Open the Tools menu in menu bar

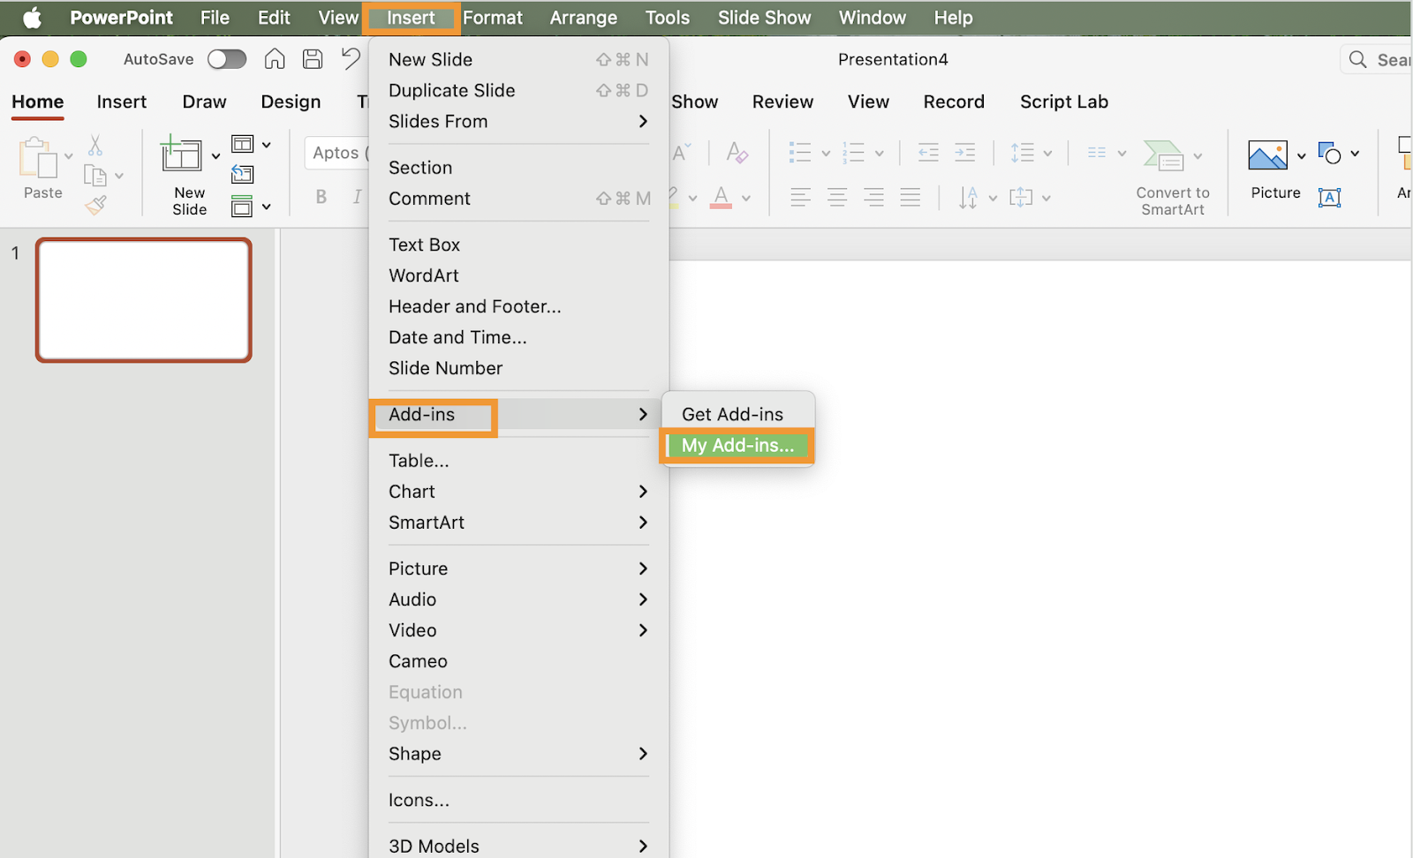pos(667,18)
